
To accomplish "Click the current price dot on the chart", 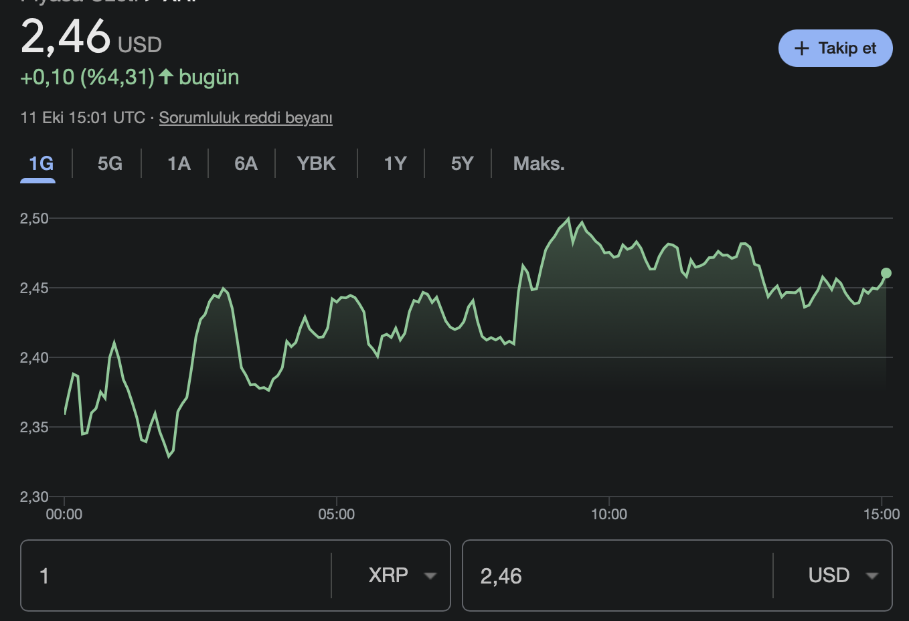I will tap(886, 273).
